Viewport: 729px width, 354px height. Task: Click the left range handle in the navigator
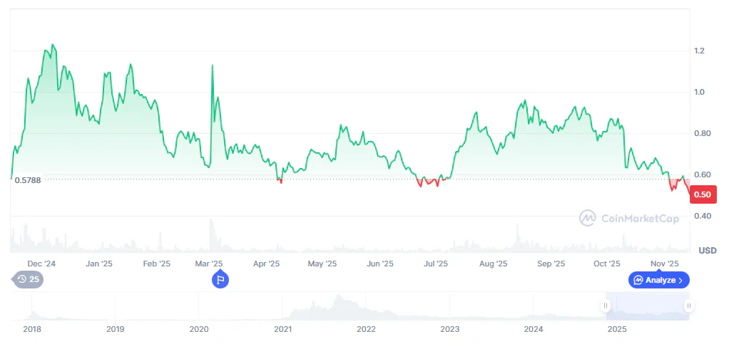coord(606,306)
